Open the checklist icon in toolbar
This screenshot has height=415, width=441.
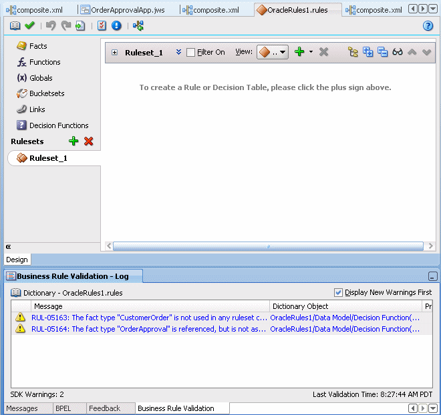102,26
